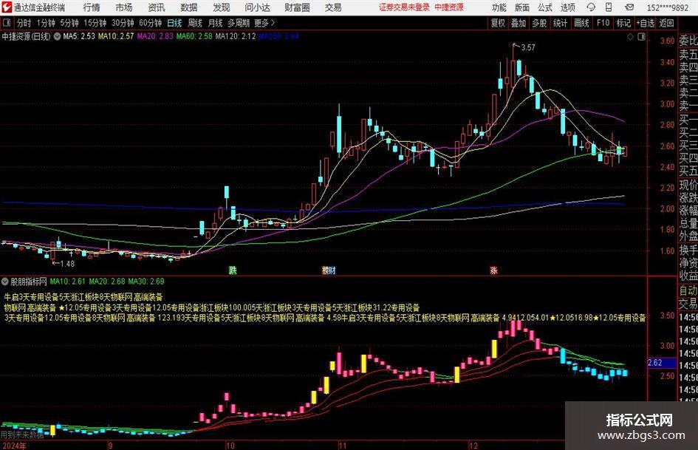Viewport: 698px width, 450px height.
Task: Open the 发现 menu
Action: tap(222, 7)
